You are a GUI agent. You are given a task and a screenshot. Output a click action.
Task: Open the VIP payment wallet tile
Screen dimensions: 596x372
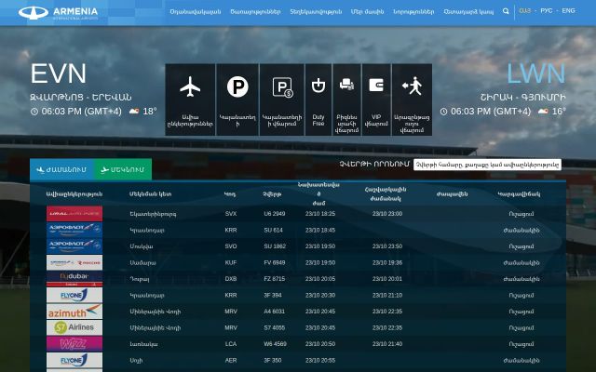[376, 100]
